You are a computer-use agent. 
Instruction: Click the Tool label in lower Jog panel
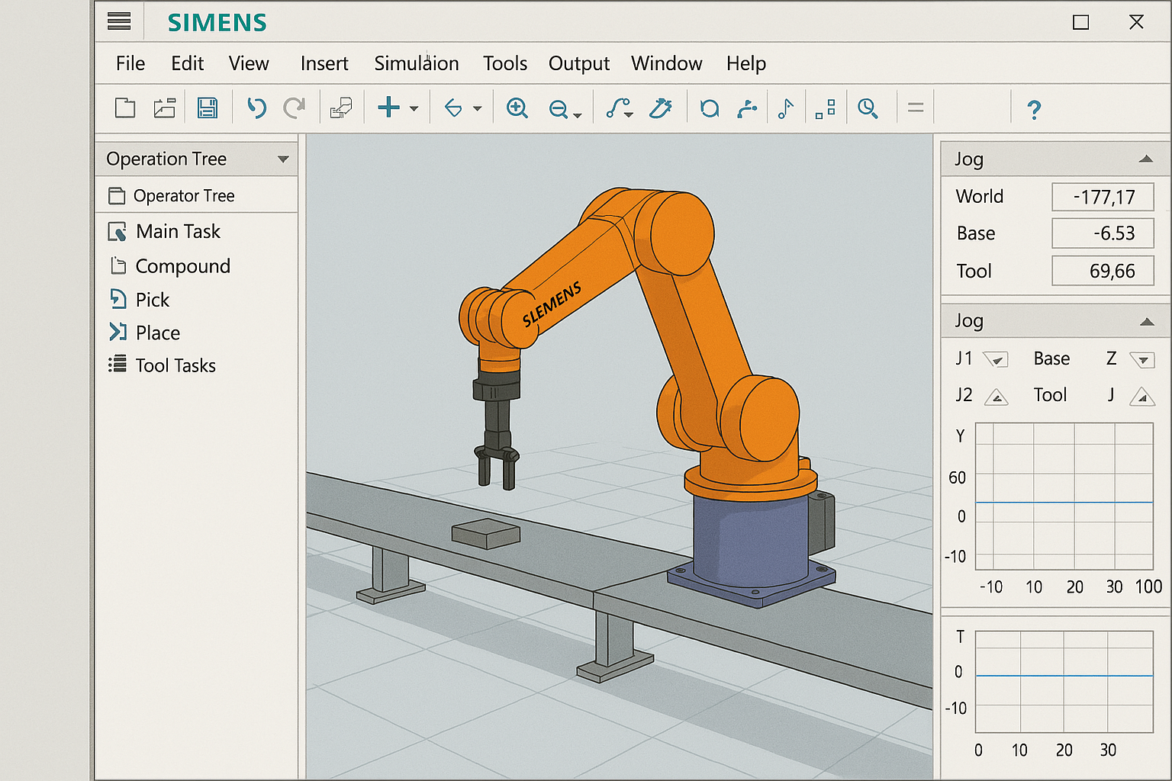pyautogui.click(x=1050, y=395)
